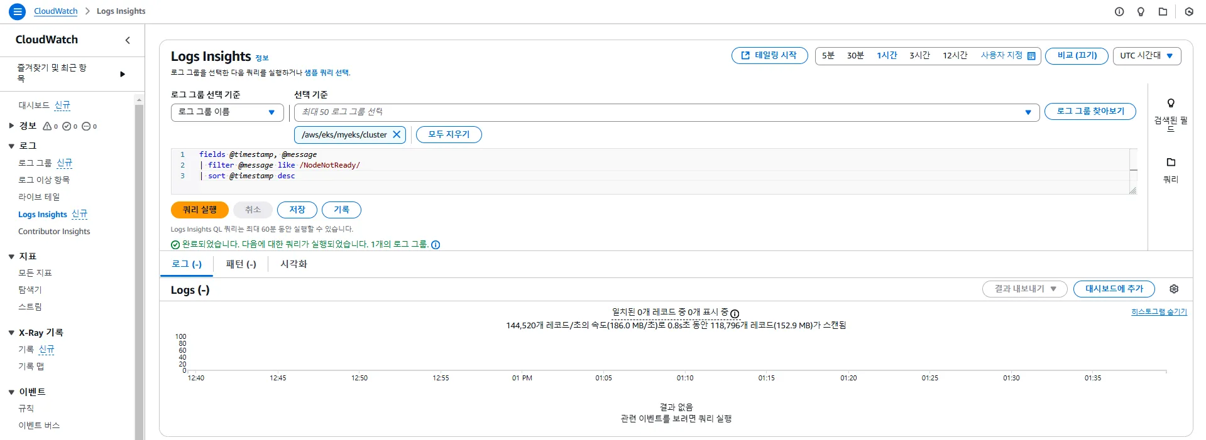Toggle 비교 (끄기) compare button
This screenshot has height=440, width=1206.
[x=1077, y=55]
